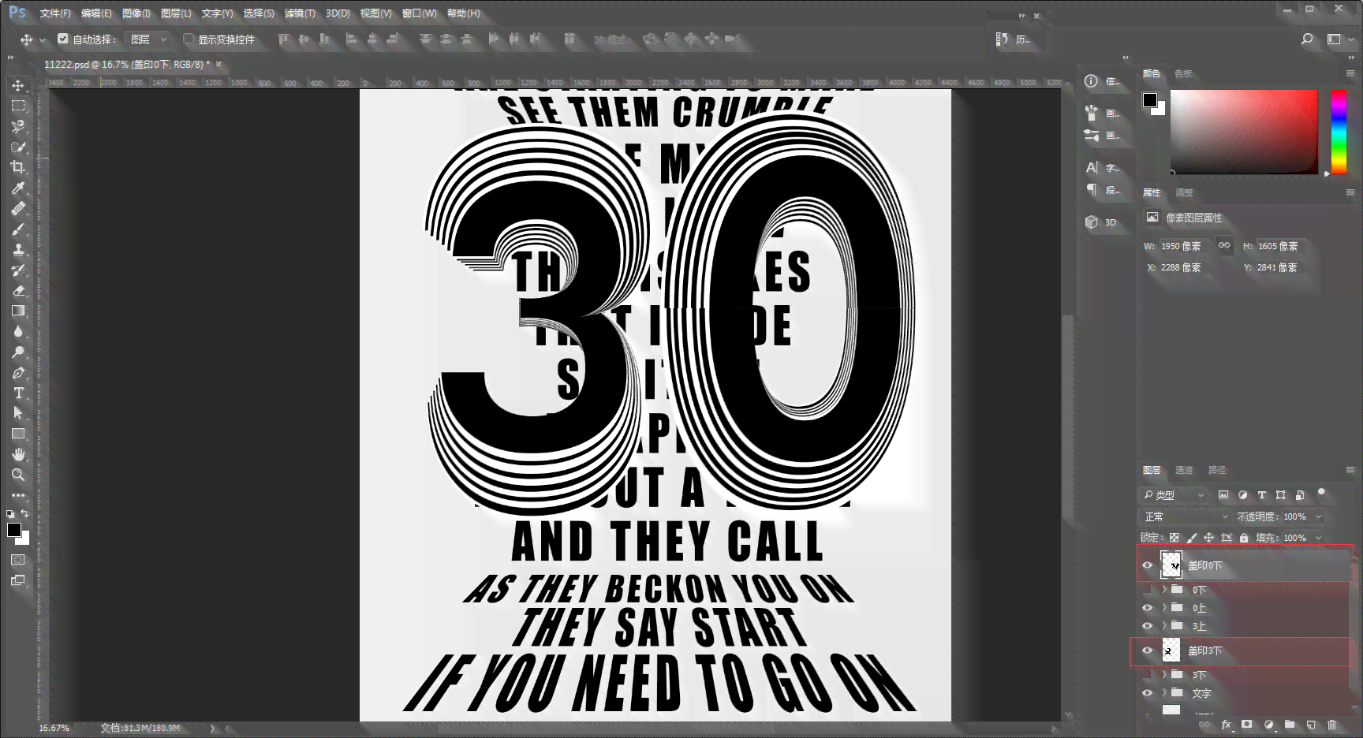Select the Hand tool

coord(18,454)
